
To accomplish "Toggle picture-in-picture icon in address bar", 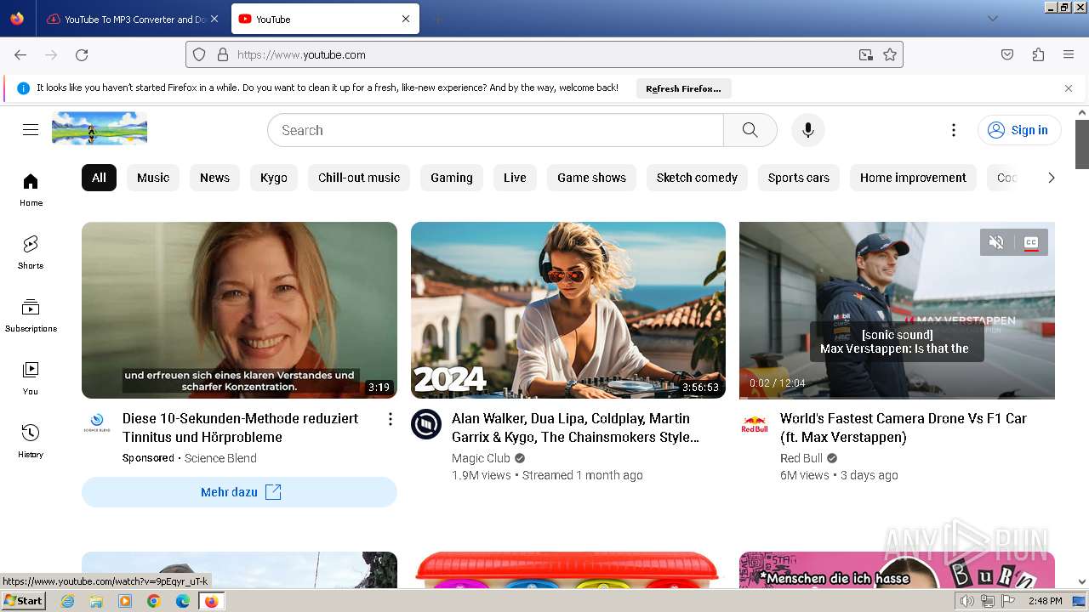I will (865, 54).
